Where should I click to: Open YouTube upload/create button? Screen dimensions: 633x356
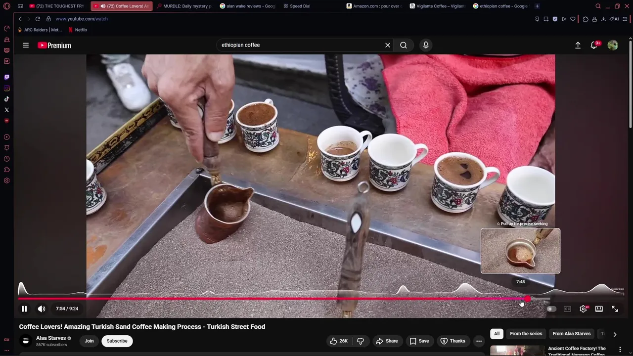click(x=578, y=45)
